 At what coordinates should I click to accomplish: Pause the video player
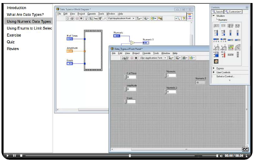coord(14,156)
